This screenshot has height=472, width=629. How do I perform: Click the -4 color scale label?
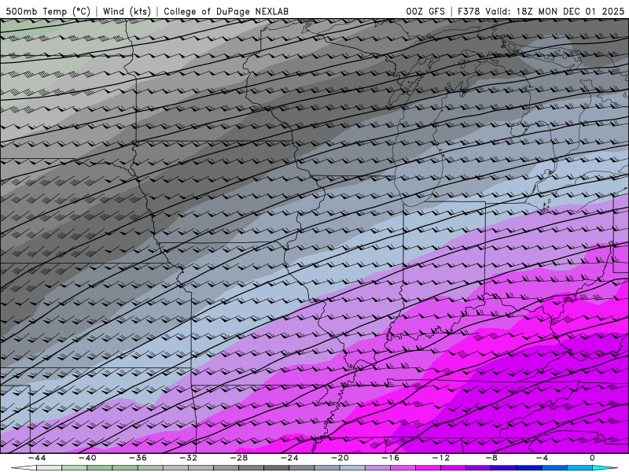[542, 458]
